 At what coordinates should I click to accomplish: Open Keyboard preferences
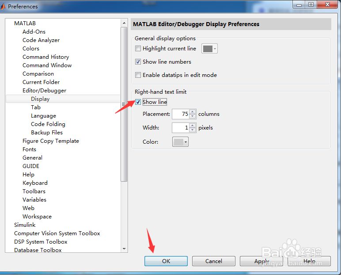click(35, 183)
